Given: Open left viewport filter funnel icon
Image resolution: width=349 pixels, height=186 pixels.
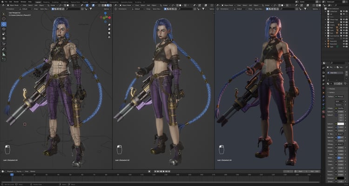Looking at the screenshot, I should 91,9.
